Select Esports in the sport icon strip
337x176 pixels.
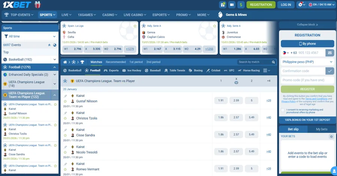tap(111, 70)
